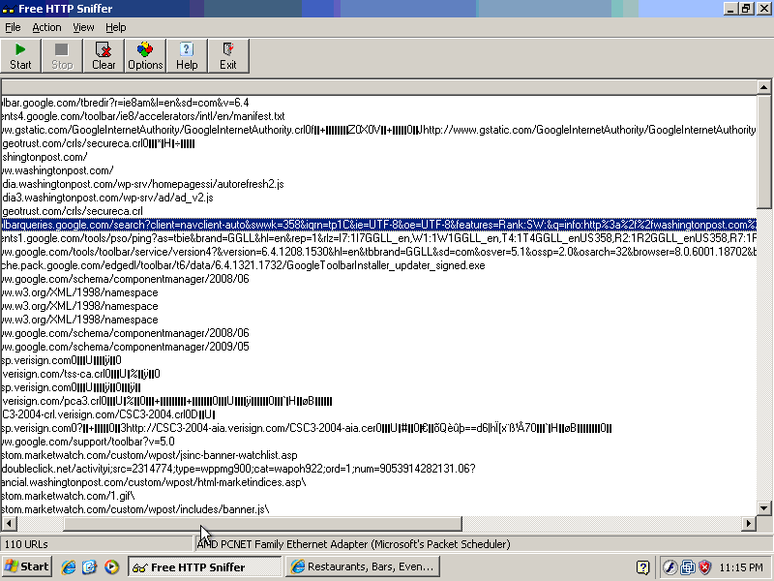
Task: Click the network connection tray icon
Action: 688,567
